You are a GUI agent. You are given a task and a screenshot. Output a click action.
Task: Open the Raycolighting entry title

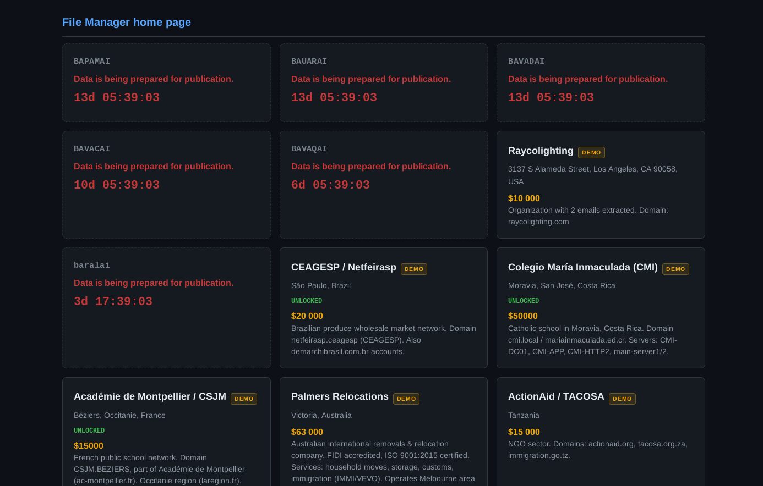[541, 151]
